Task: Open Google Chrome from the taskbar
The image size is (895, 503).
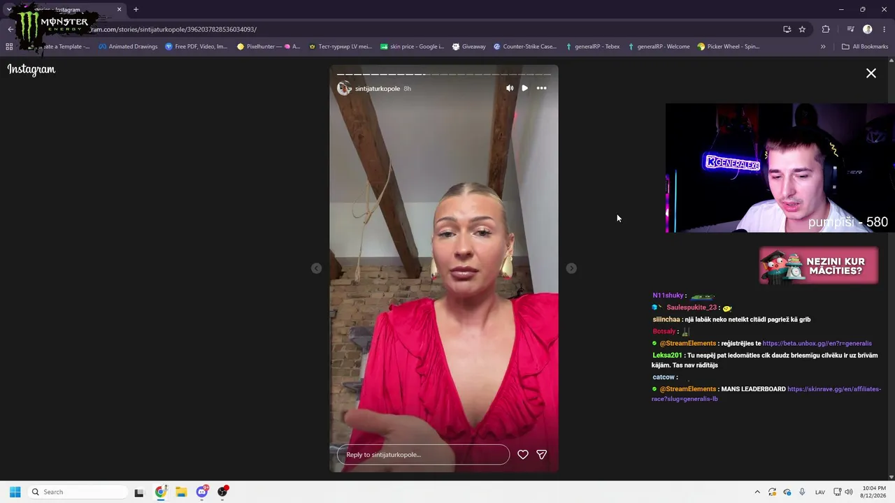Action: pyautogui.click(x=161, y=492)
